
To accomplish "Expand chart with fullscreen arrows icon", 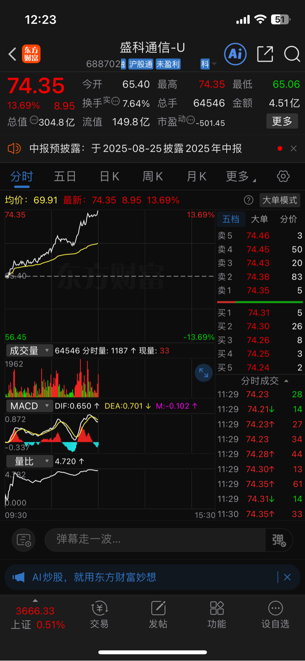I will 204,373.
